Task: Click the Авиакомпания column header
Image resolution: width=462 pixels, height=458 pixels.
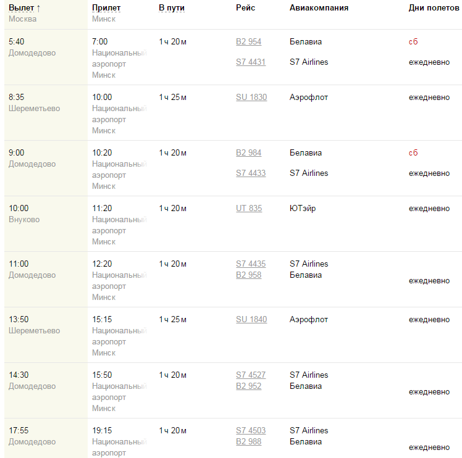Action: (x=319, y=8)
